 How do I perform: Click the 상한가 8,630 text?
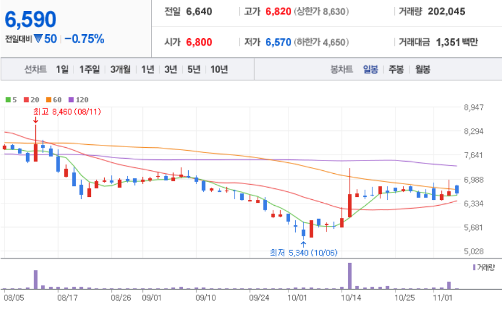pyautogui.click(x=321, y=12)
